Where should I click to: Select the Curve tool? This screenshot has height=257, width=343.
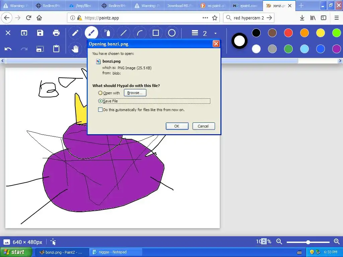point(140,33)
